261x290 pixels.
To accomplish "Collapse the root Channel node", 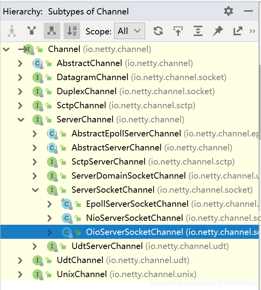I will [6, 49].
